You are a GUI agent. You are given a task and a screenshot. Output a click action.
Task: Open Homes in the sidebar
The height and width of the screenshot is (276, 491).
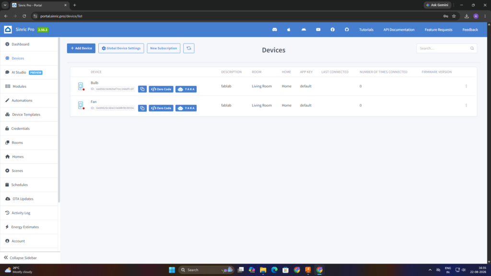29,157
